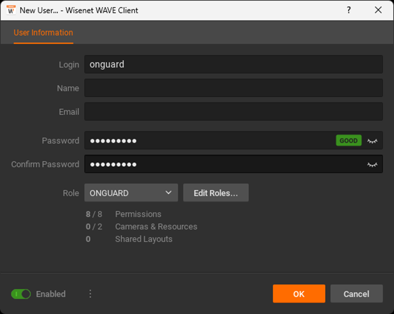Click the GOOD password strength badge
Viewport: 394px width, 314px height.
[x=348, y=140]
